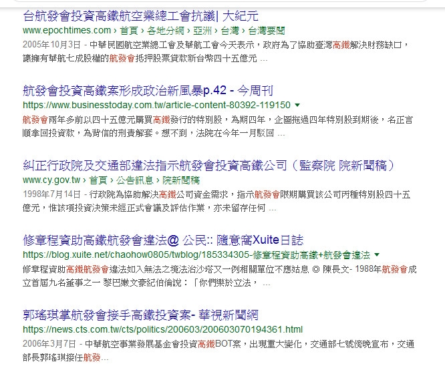Screen dimensions: 445x370
Task: Click 亞洲 in the epochtimes breadcrumb
Action: click(x=202, y=31)
